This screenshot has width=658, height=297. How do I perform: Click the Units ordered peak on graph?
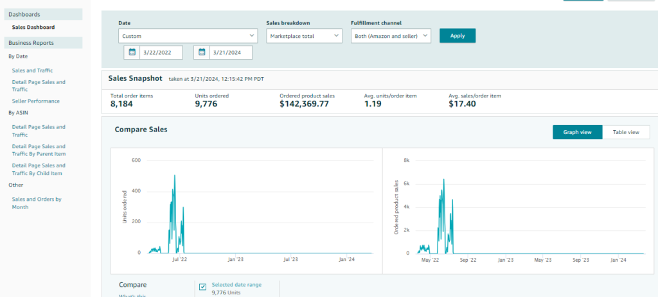click(174, 175)
